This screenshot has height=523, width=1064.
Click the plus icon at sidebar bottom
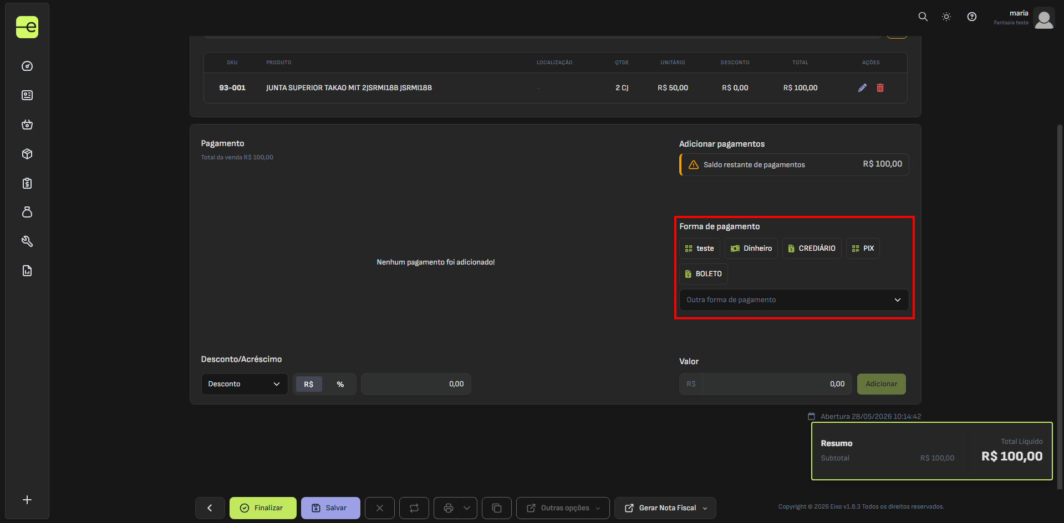(x=27, y=500)
